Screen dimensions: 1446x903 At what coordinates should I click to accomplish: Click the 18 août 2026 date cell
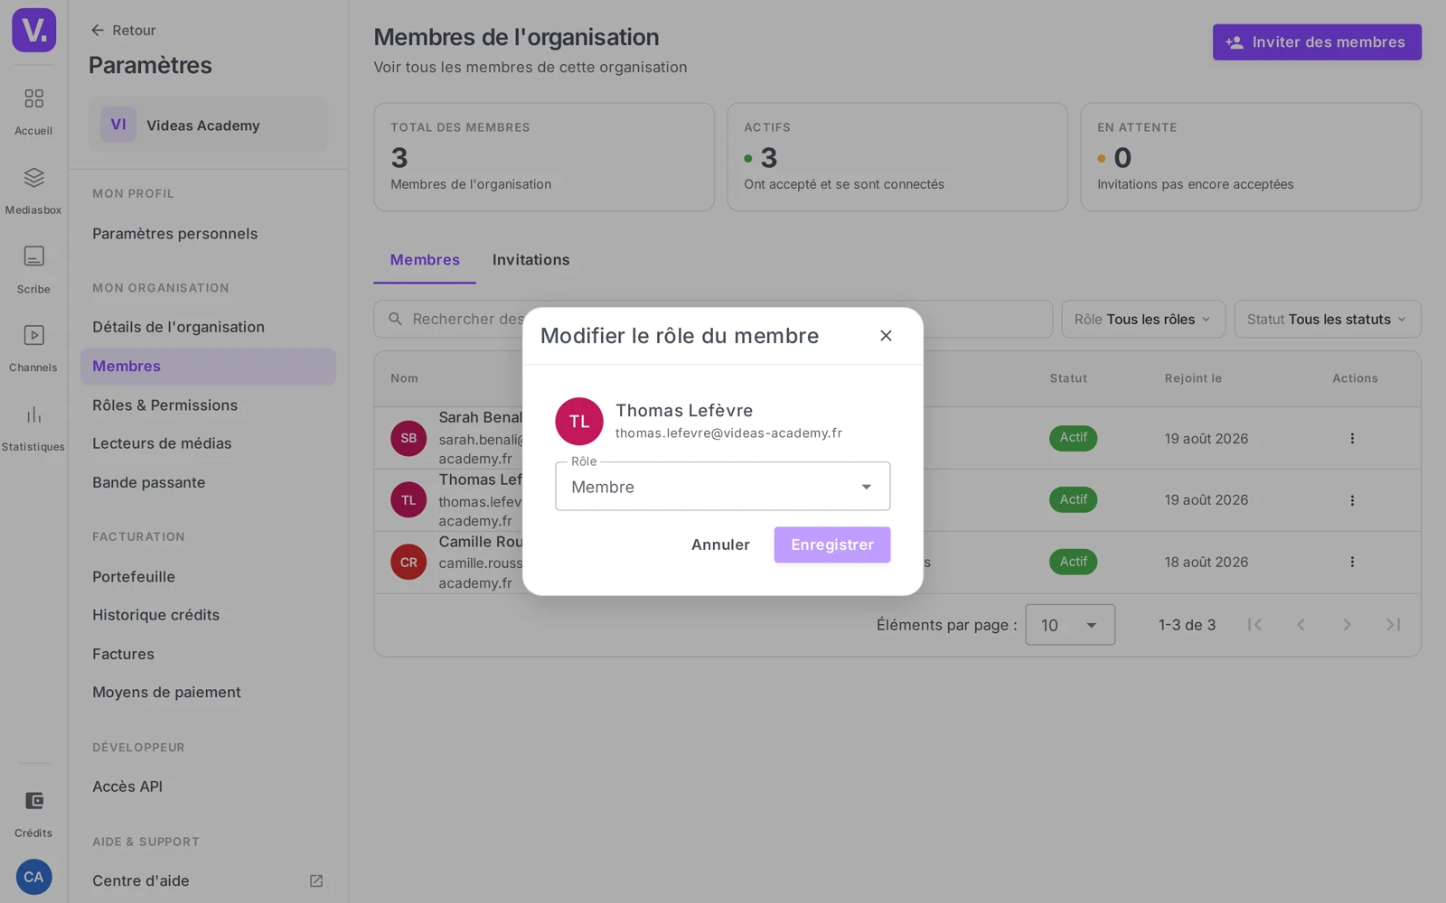1206,562
